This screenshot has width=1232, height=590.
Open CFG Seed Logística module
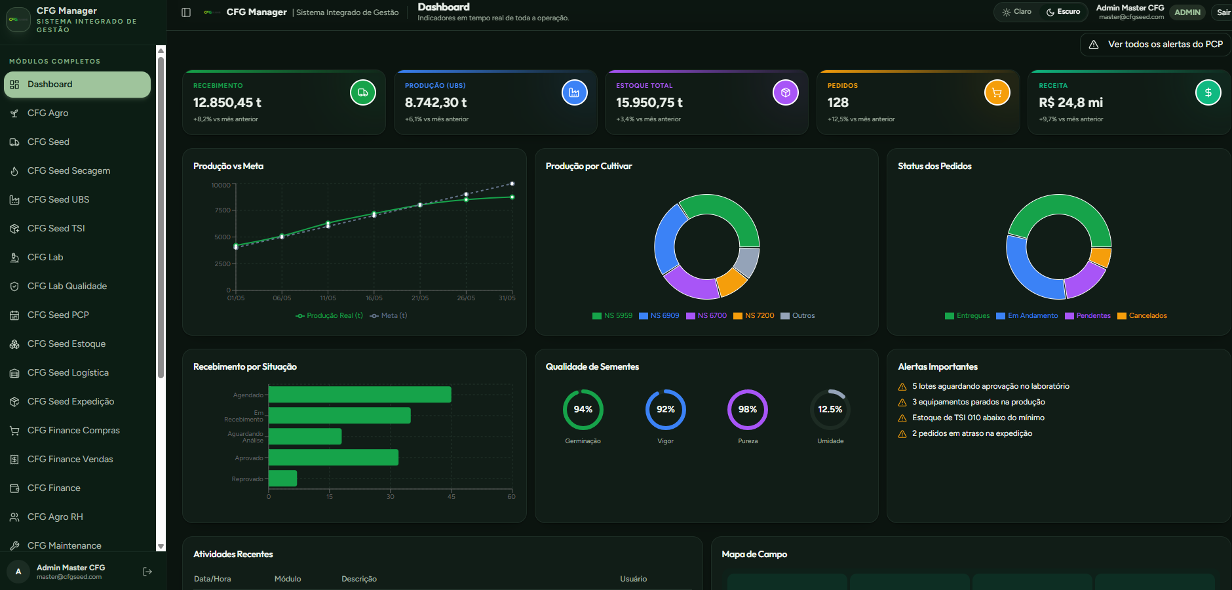pyautogui.click(x=77, y=373)
